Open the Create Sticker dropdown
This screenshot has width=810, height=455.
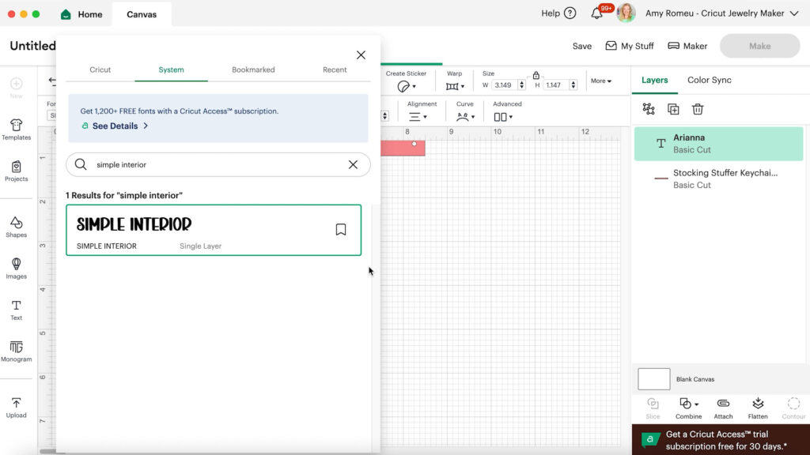(407, 86)
